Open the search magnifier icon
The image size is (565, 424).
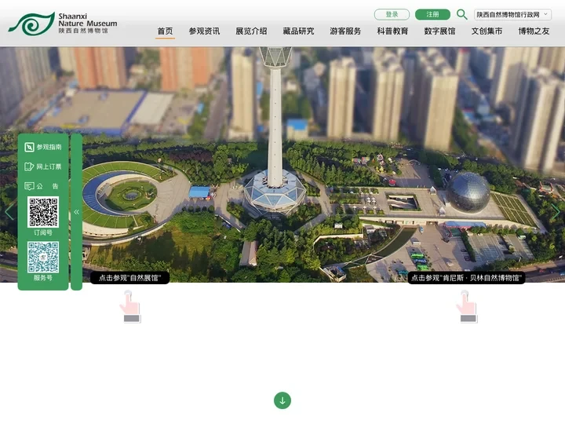click(x=461, y=14)
